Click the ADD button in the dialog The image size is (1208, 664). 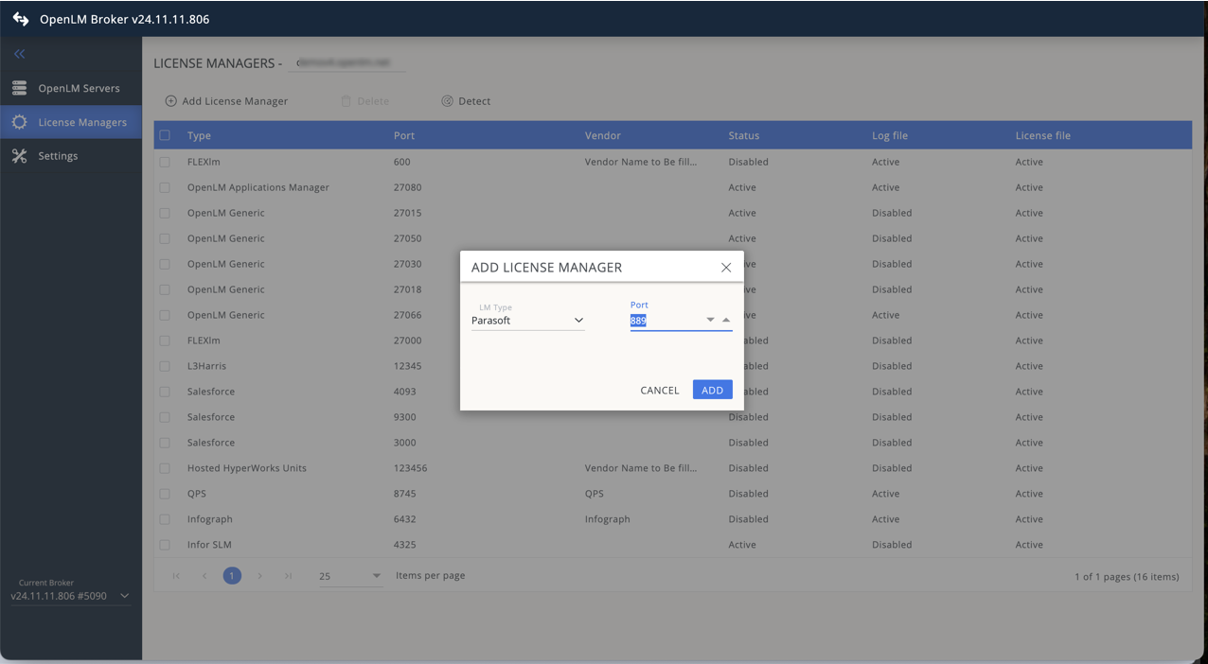(712, 390)
